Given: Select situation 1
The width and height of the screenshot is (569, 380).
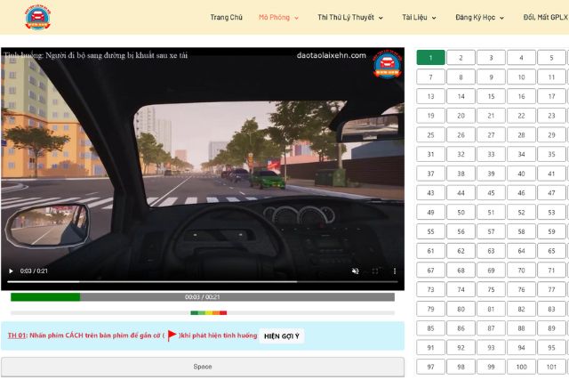Looking at the screenshot, I should tap(430, 57).
